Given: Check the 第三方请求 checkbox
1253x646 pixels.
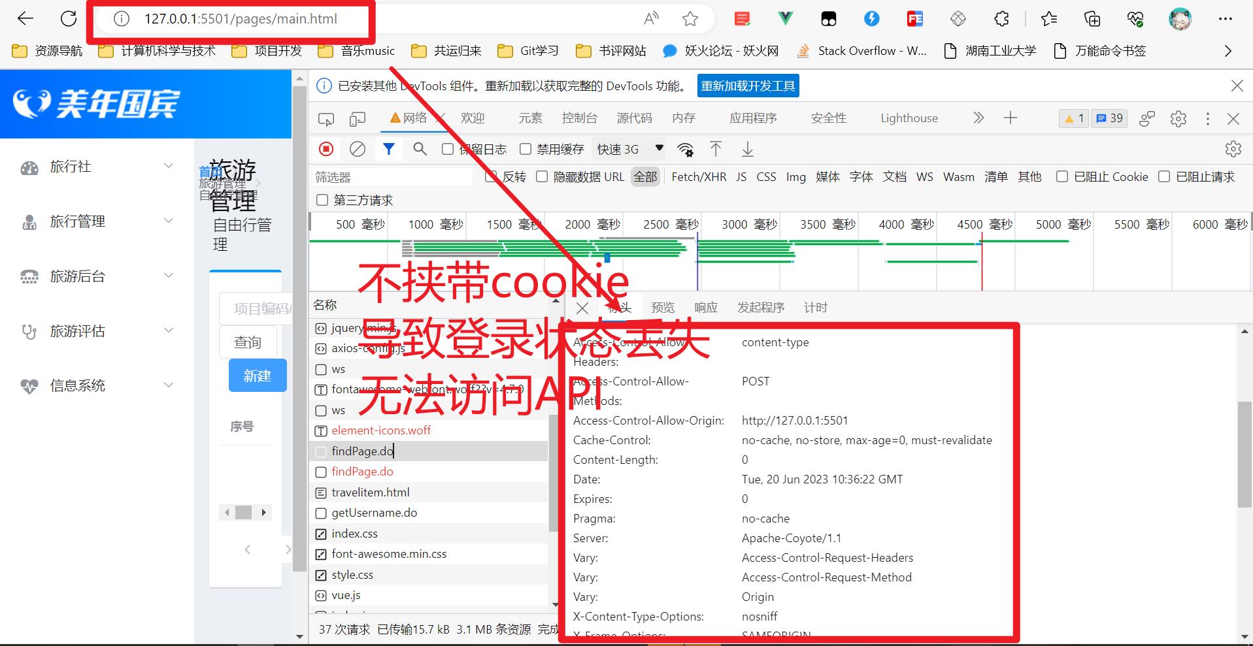Looking at the screenshot, I should pyautogui.click(x=322, y=200).
